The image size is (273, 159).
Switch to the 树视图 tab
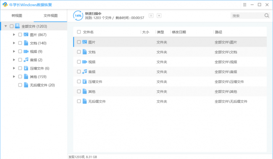click(17, 15)
